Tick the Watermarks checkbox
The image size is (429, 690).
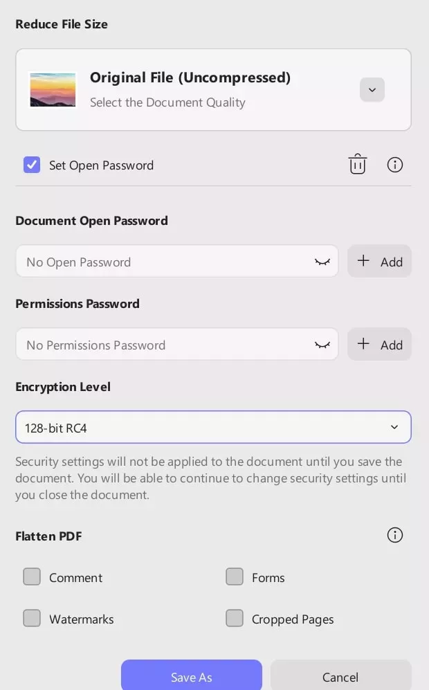click(x=32, y=618)
